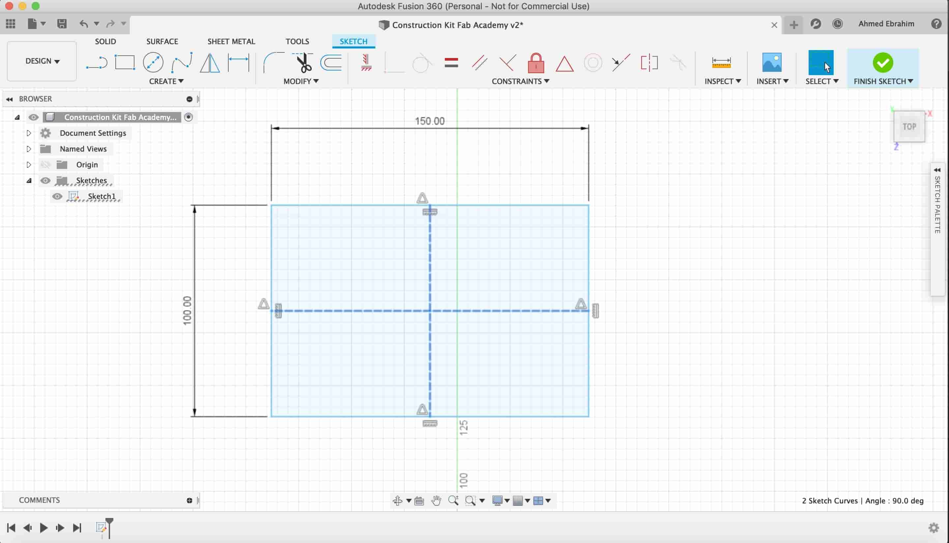Click the TOP face of ViewCube
Screen dimensions: 949x543
909,127
